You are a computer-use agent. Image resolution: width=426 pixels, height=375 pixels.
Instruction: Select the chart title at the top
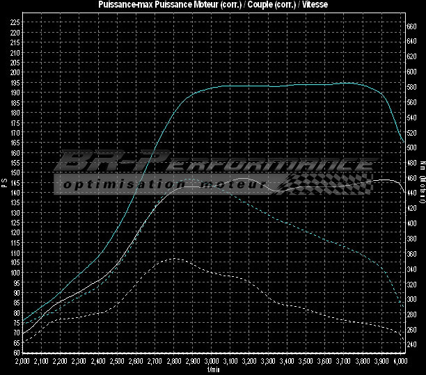point(212,5)
